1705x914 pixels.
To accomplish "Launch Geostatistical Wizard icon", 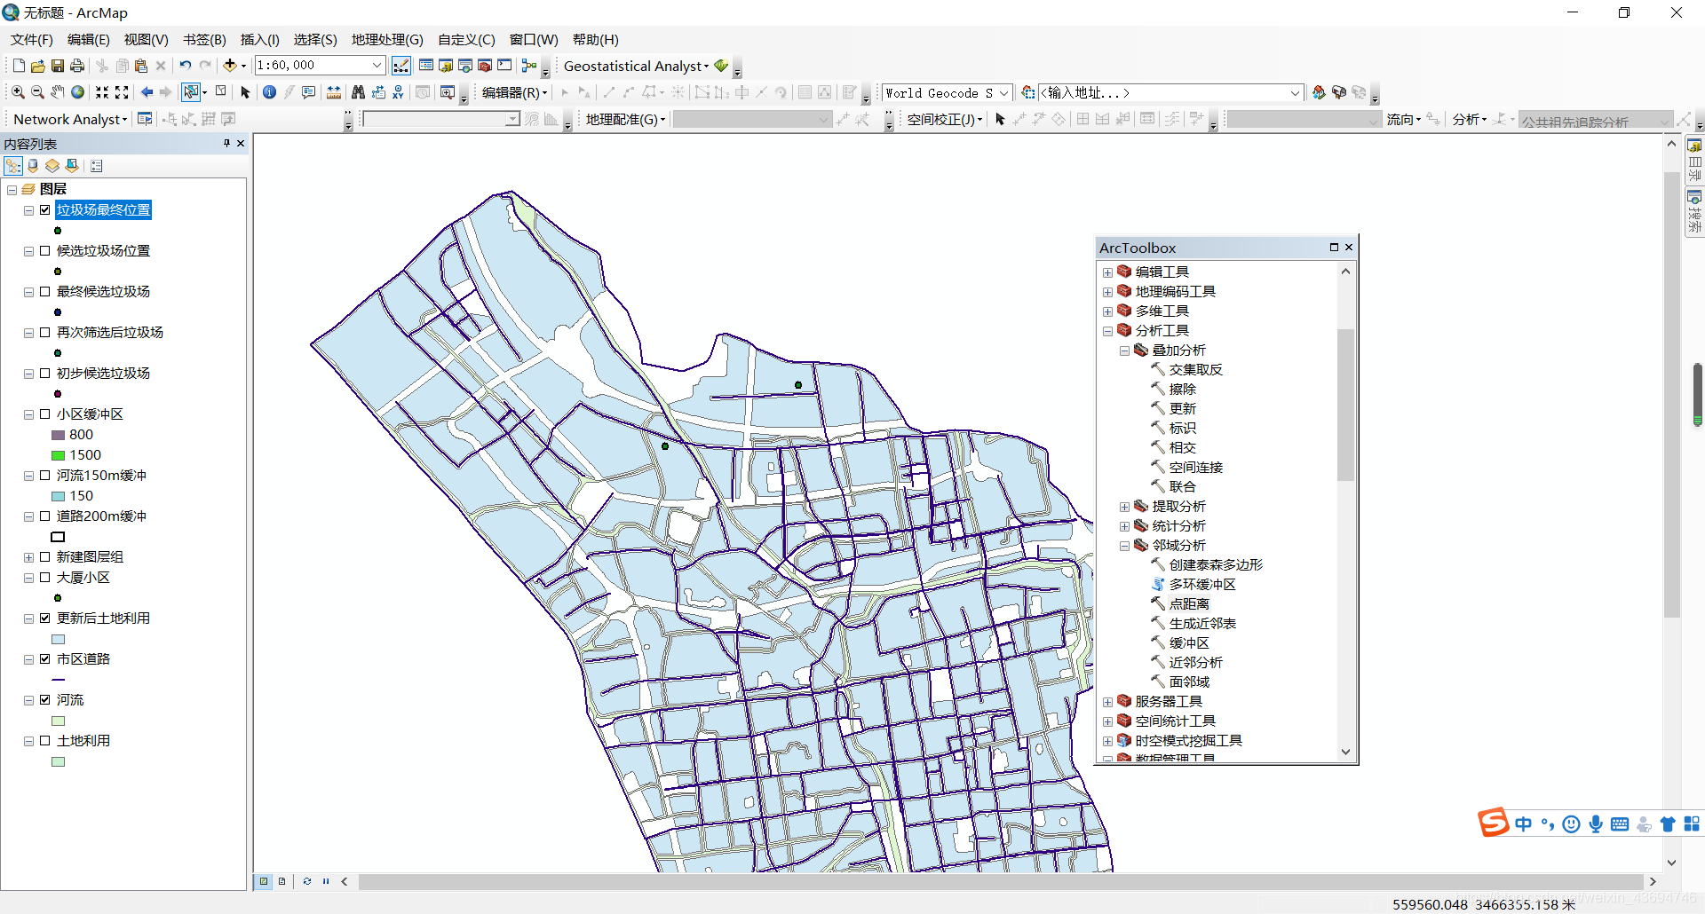I will [721, 66].
